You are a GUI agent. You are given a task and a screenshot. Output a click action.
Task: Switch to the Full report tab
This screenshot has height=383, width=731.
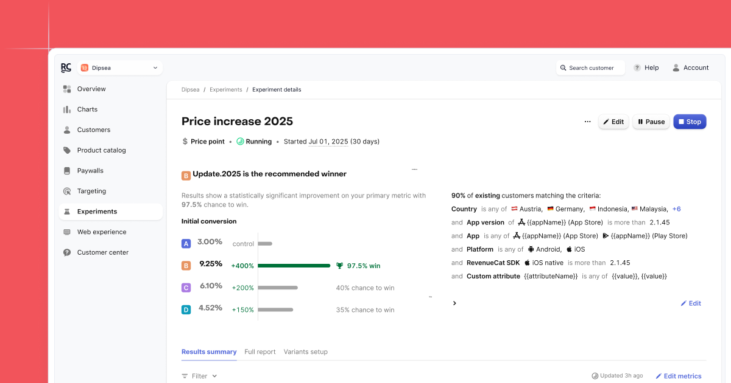260,352
